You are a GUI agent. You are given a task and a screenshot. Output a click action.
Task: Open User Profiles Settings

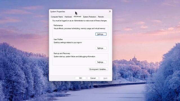(x=101, y=48)
